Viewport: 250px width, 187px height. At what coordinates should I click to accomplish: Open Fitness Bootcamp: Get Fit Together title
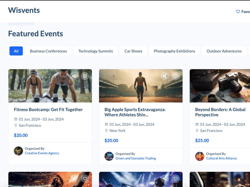tap(48, 109)
